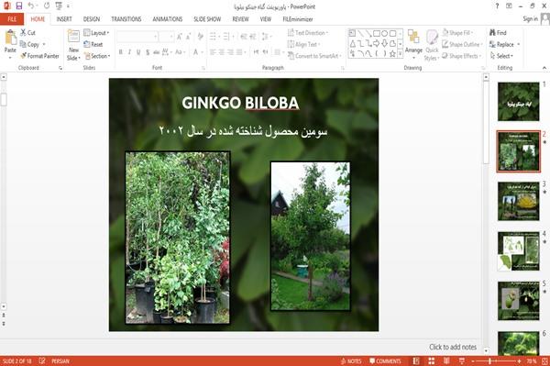Viewport: 550px width, 366px height.
Task: Open the Align Text dropdown
Action: 303,44
